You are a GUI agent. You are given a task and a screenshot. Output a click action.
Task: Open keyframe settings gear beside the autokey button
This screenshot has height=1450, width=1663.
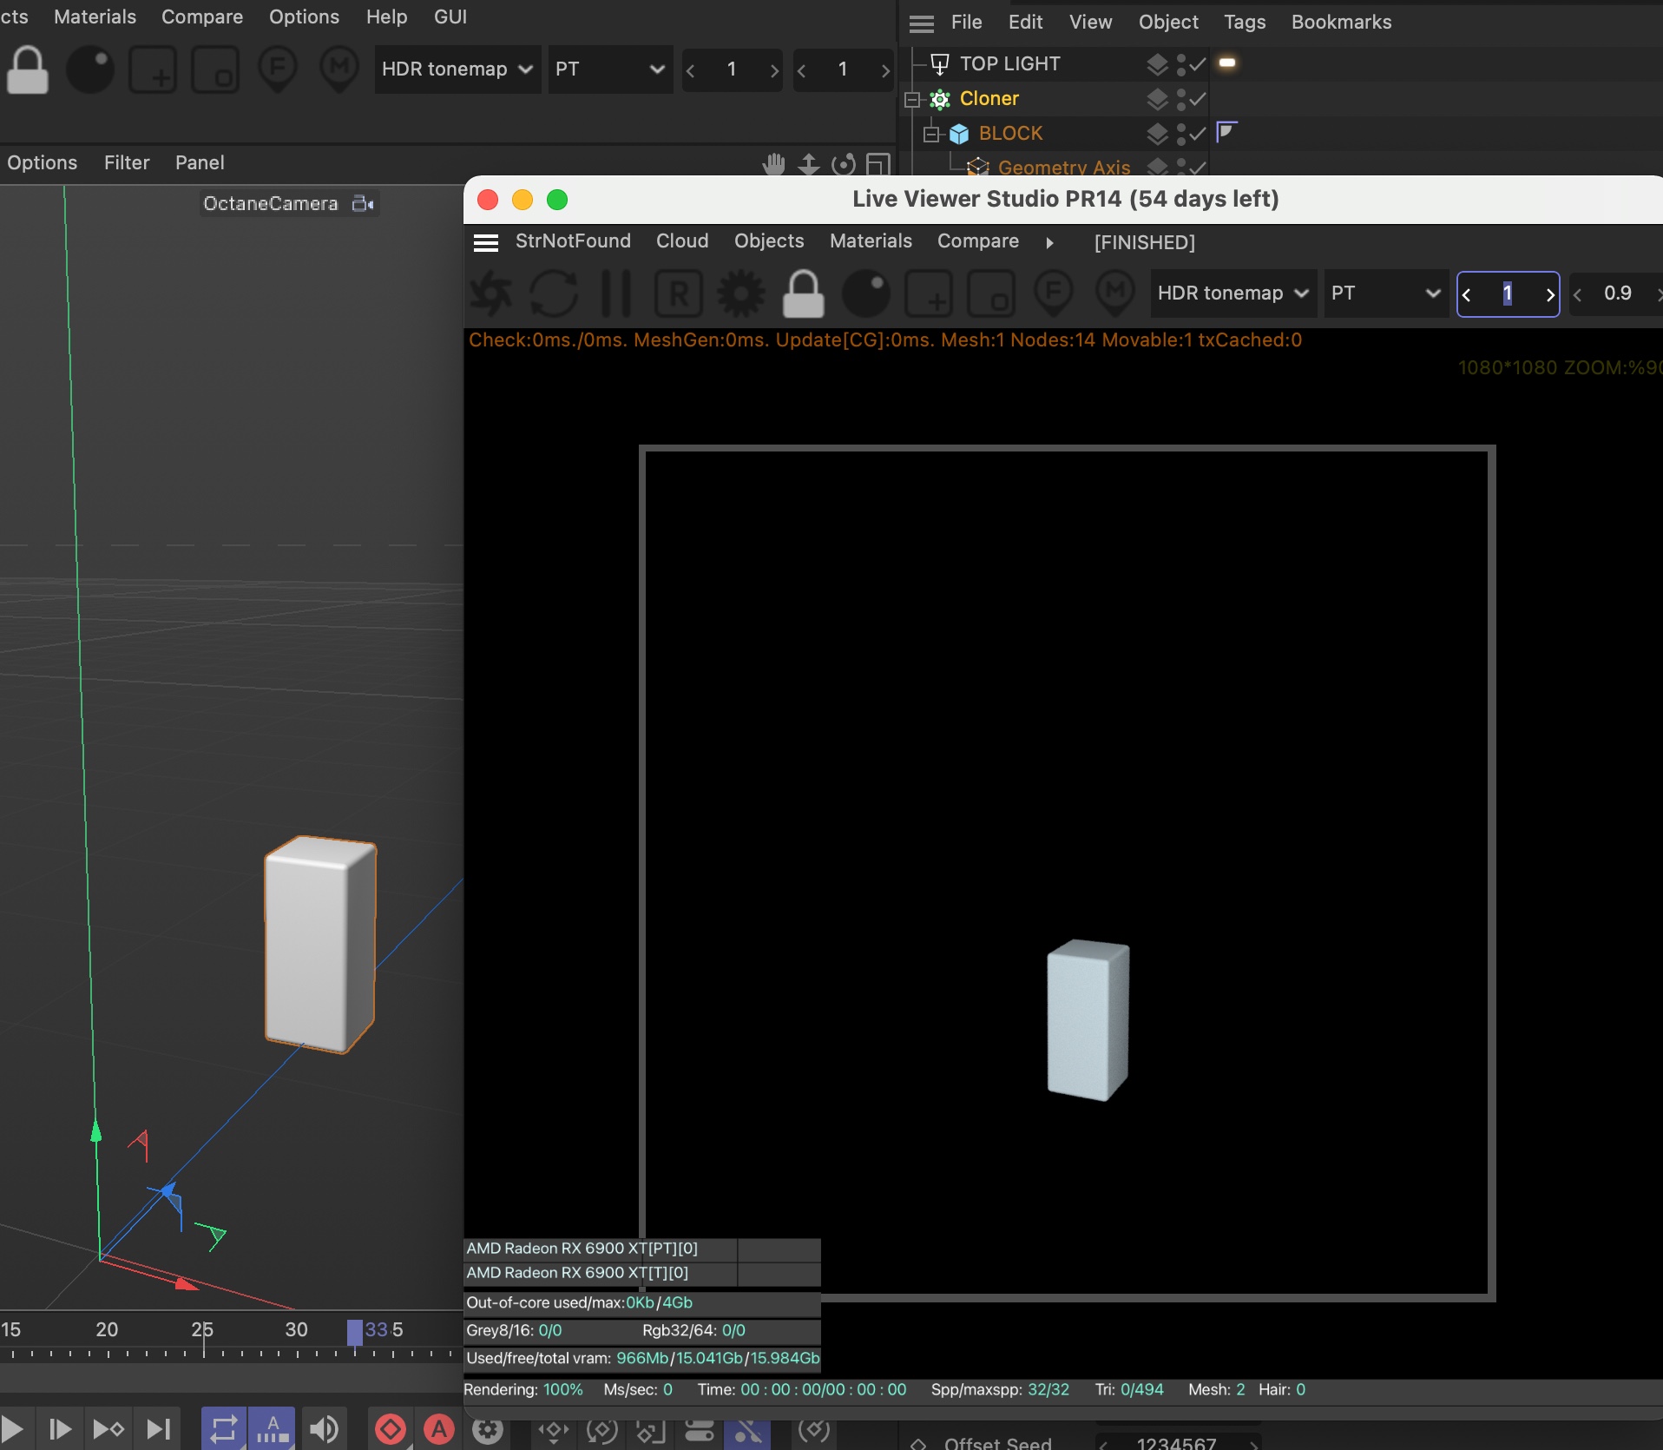pyautogui.click(x=488, y=1428)
